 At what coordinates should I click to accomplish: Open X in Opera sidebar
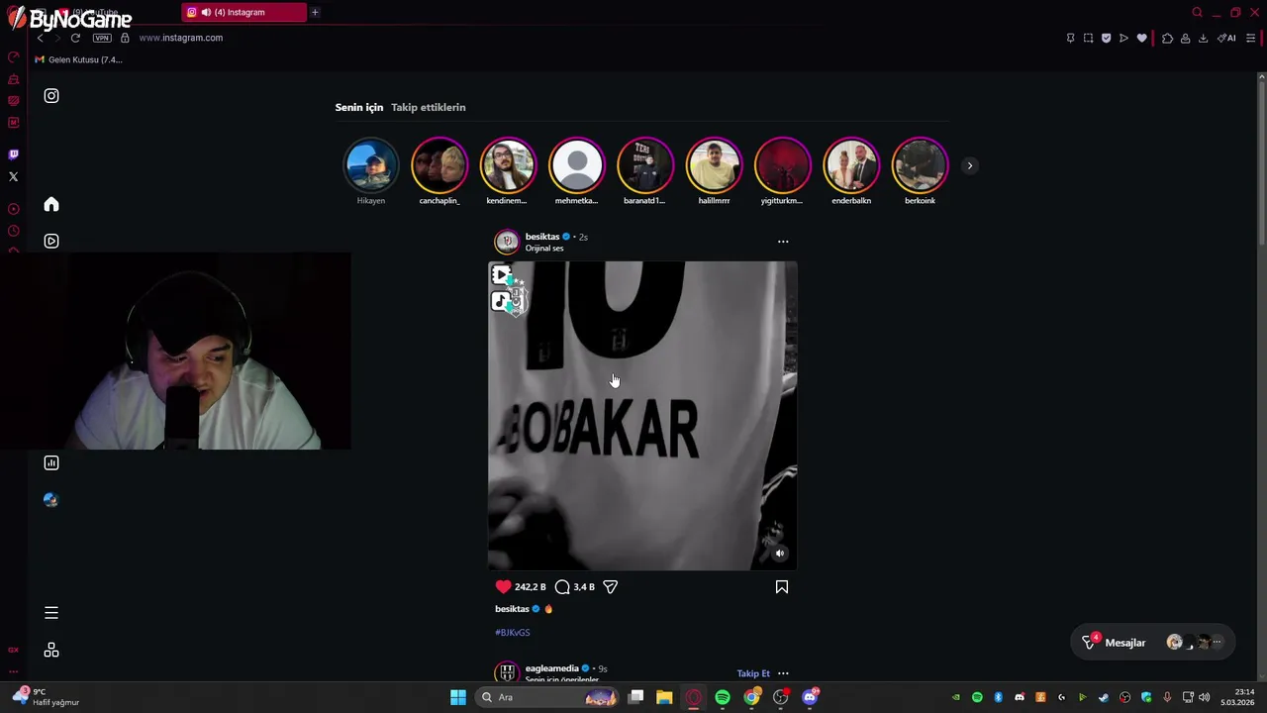click(x=14, y=176)
